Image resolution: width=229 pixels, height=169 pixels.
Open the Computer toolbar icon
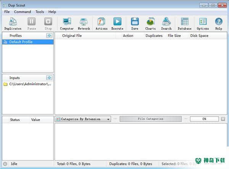[67, 24]
